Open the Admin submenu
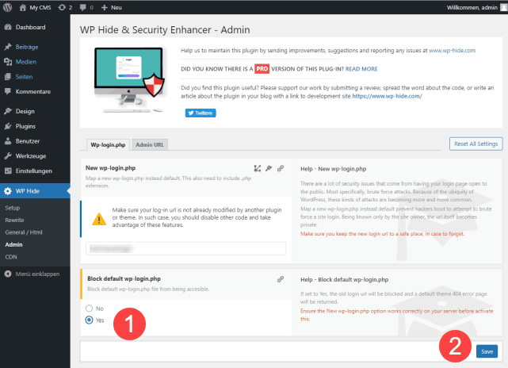 (13, 245)
